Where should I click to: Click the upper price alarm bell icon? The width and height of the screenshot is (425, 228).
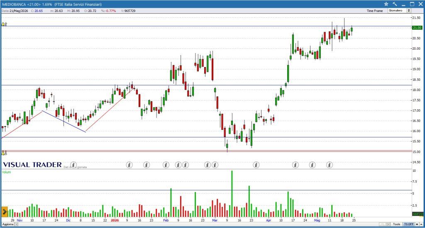(4, 24)
